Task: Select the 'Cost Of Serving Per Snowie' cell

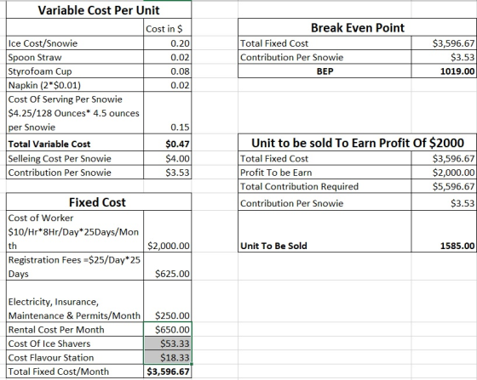Action: coord(75,113)
